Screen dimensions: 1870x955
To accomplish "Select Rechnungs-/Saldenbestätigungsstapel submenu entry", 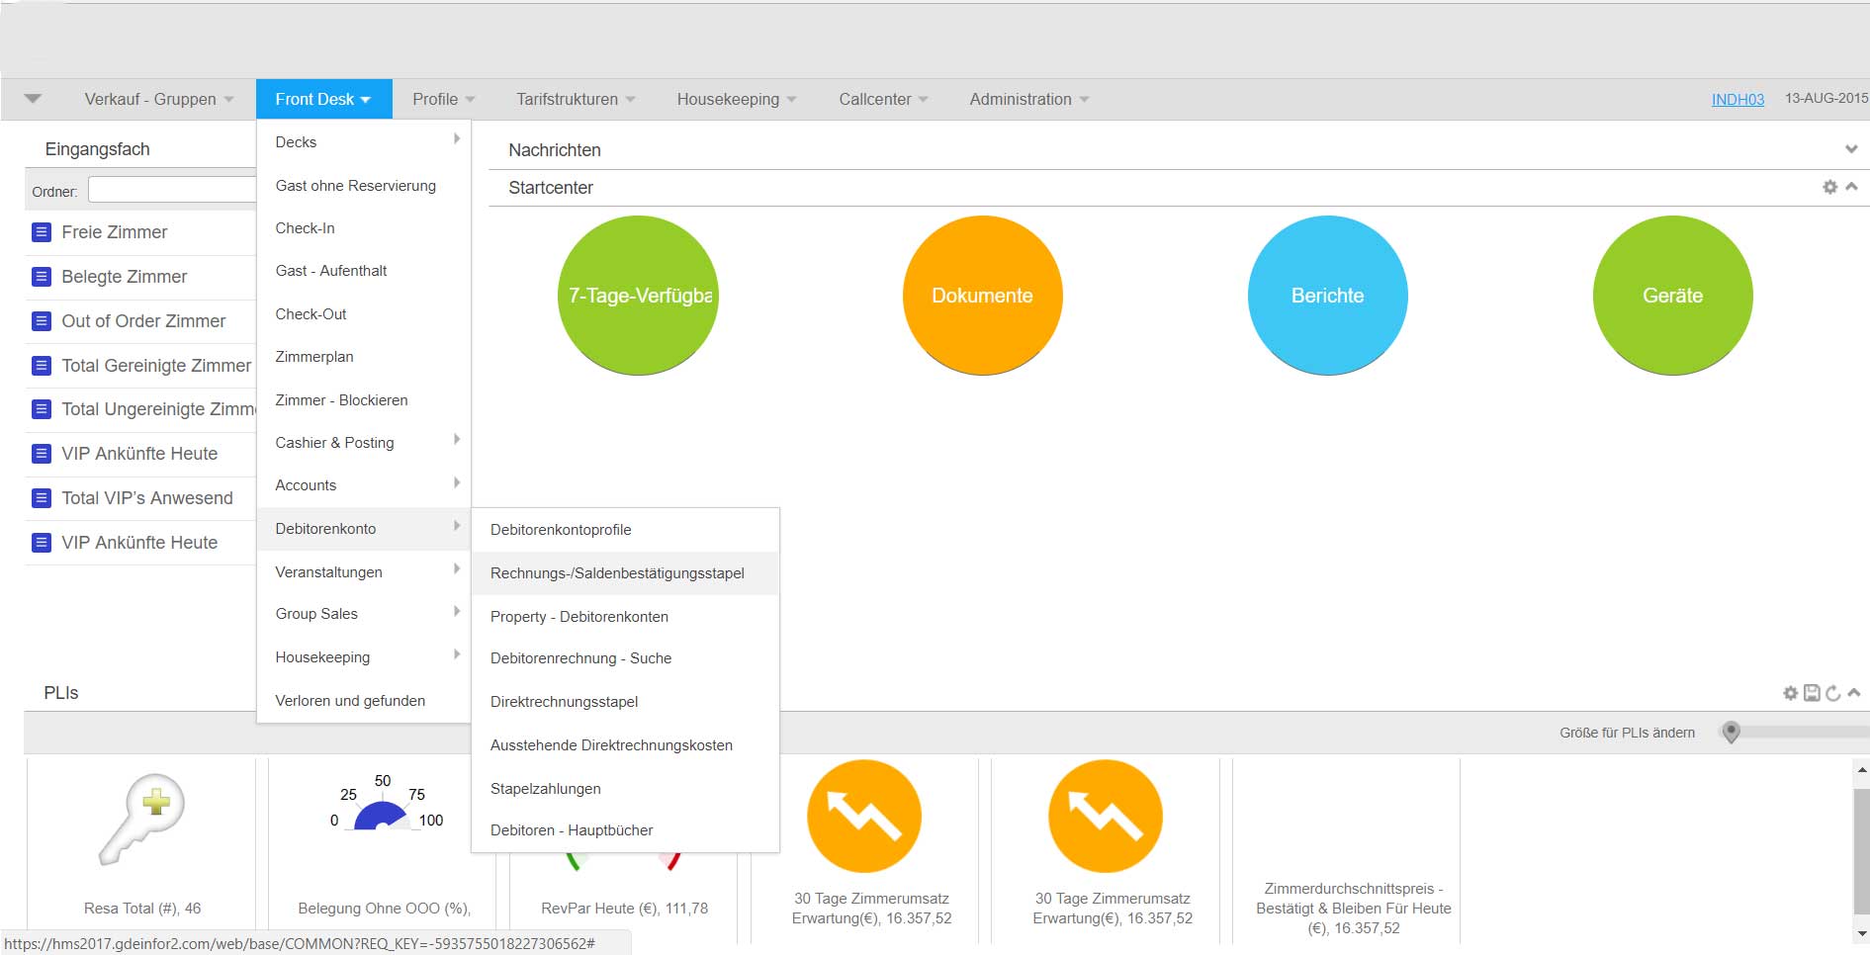I will click(x=617, y=573).
